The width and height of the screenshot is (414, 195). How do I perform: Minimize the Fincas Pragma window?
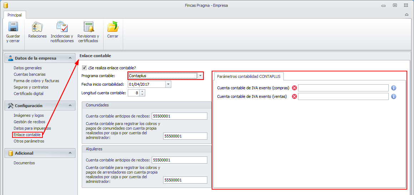[383, 5]
